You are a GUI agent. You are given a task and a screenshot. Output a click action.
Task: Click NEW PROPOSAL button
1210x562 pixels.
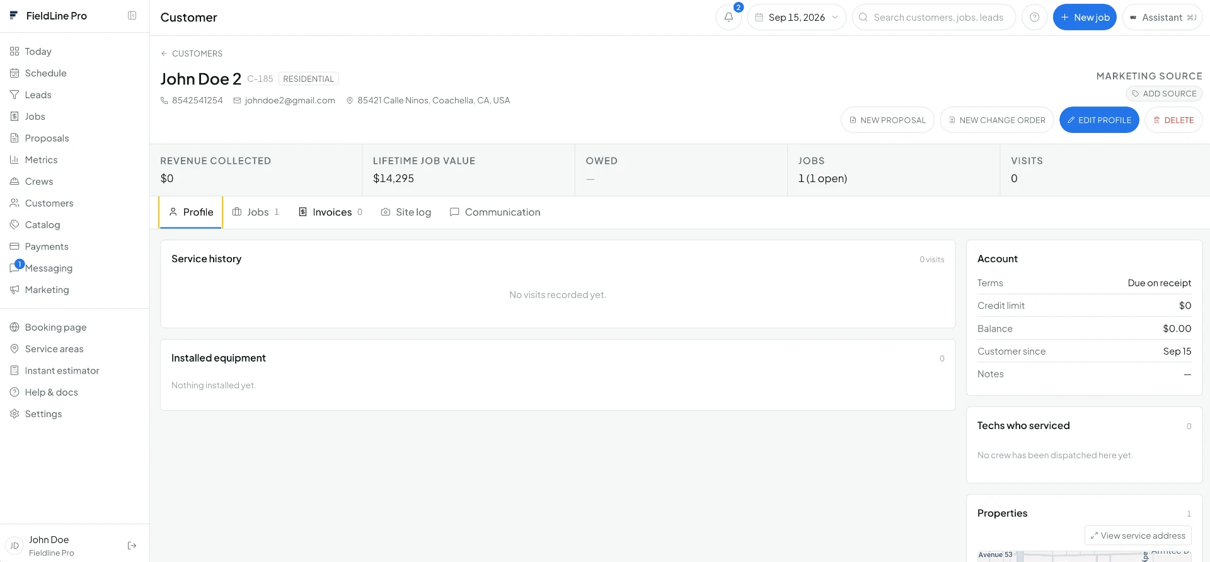point(887,120)
